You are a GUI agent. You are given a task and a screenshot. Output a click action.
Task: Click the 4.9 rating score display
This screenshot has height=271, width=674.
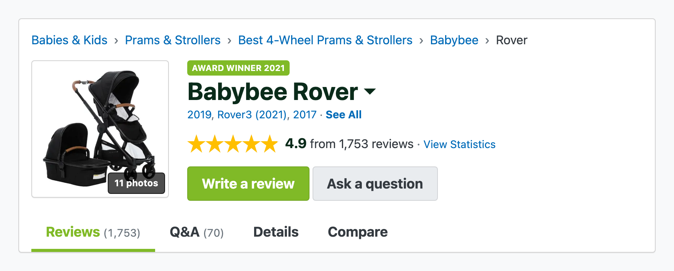(295, 144)
